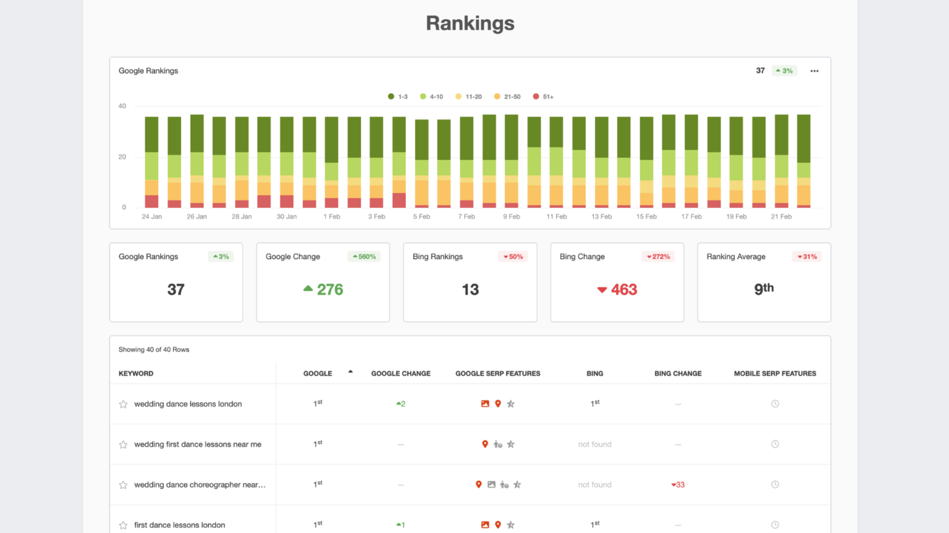Select the chart bar for 24 Jan
This screenshot has width=949, height=533.
(x=151, y=162)
